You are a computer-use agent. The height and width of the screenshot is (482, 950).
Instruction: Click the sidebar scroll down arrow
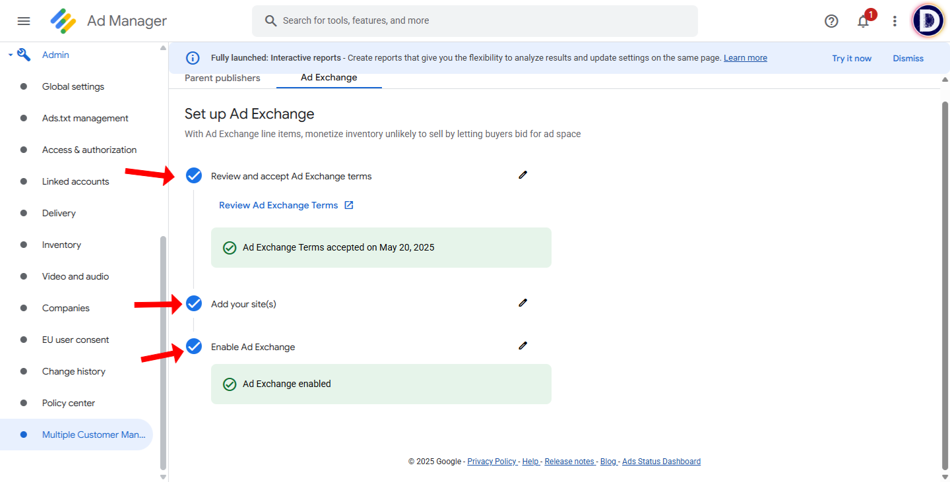click(x=163, y=476)
